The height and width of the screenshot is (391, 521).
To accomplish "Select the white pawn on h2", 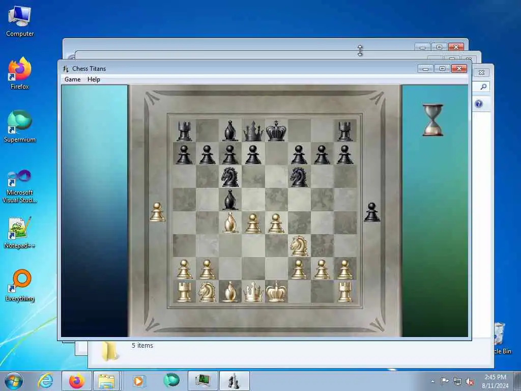I will click(344, 269).
